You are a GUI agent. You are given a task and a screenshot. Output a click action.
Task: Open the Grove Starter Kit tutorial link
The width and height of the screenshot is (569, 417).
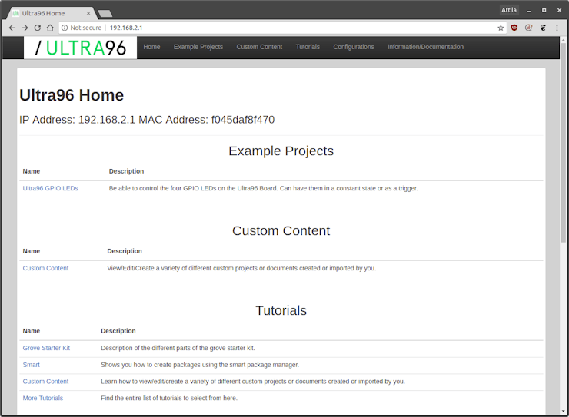[46, 348]
